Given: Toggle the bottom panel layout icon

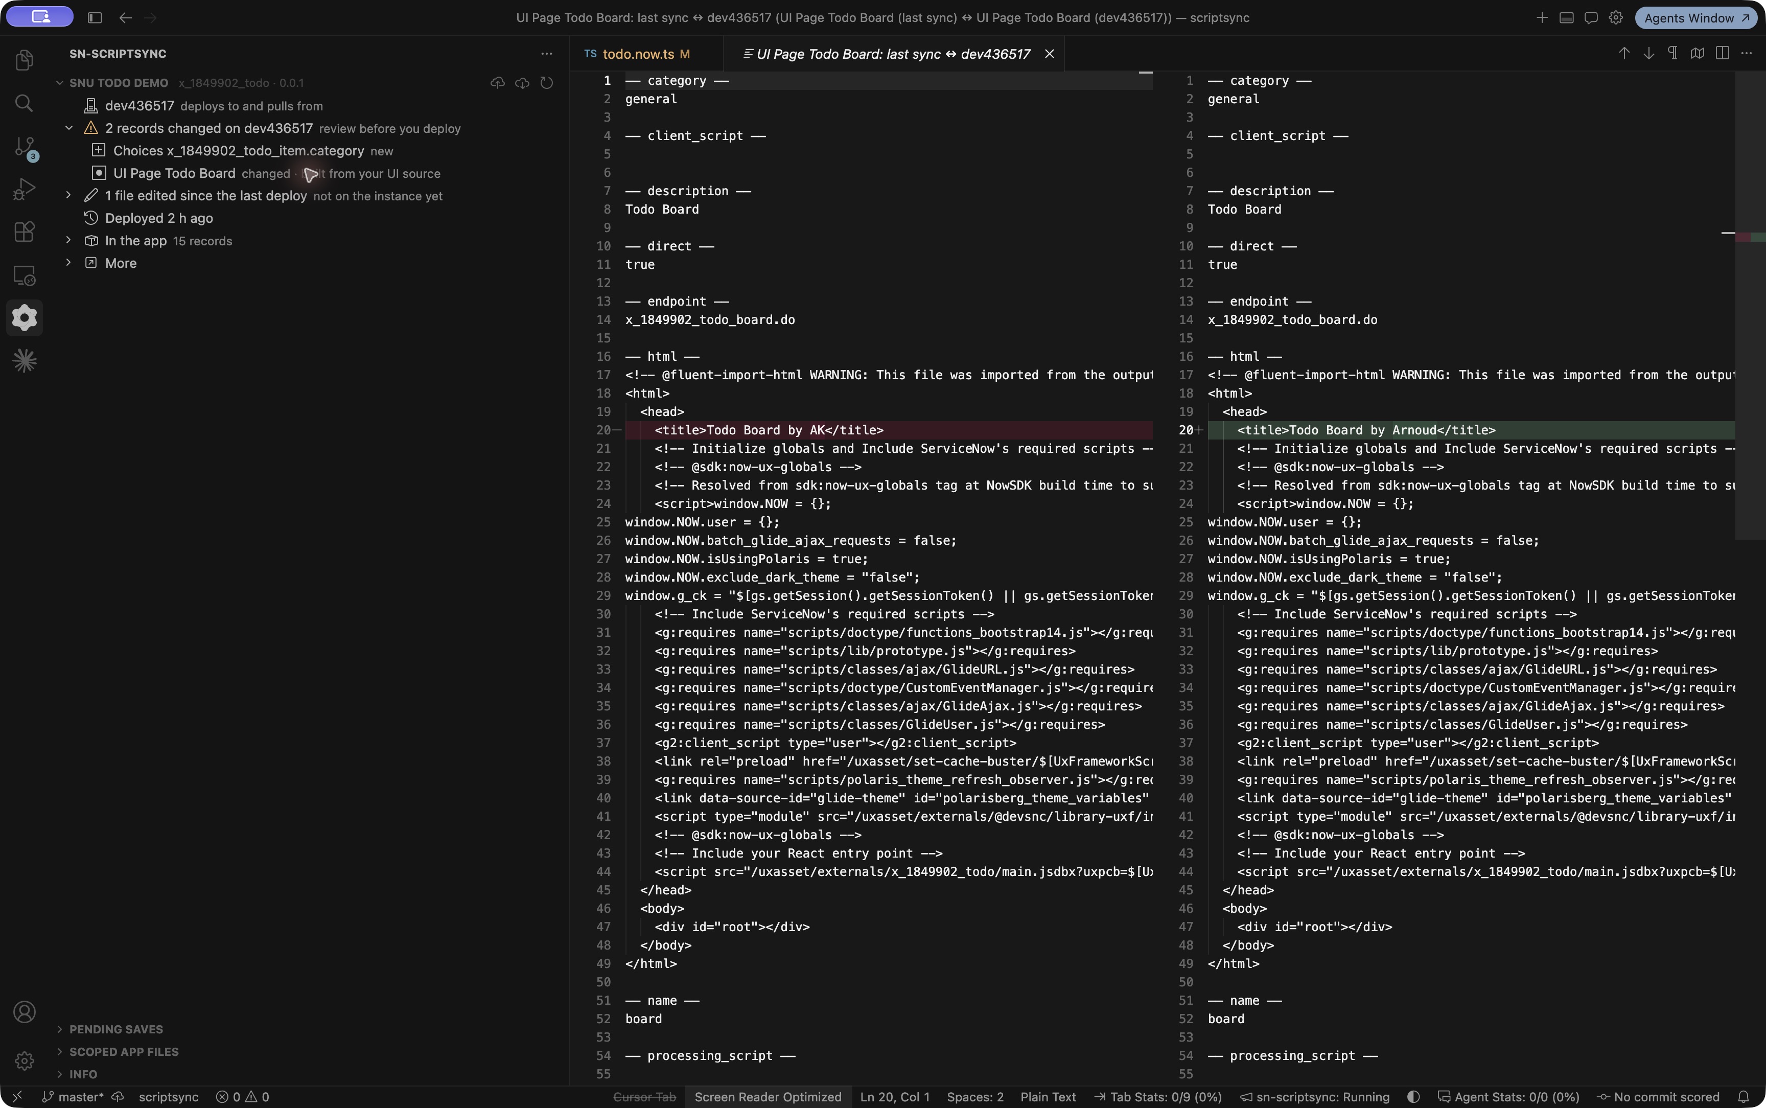Looking at the screenshot, I should pos(1567,17).
